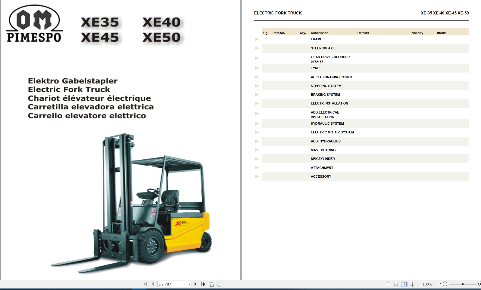The width and height of the screenshot is (481, 290).
Task: Click the ACCESSORY text
Action: click(321, 176)
